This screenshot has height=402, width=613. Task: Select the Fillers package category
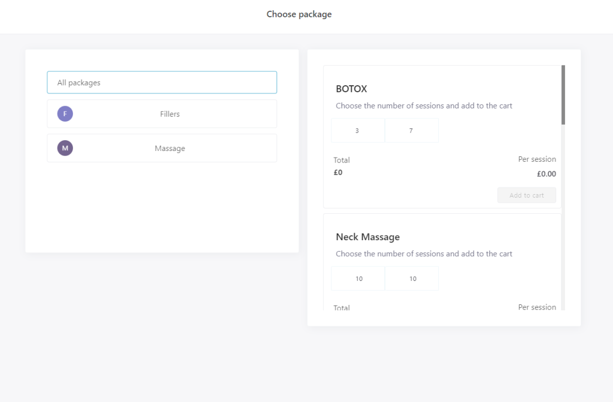pos(169,114)
